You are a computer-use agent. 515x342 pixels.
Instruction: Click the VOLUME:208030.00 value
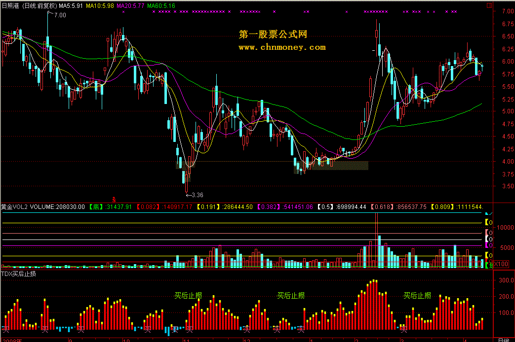(x=57, y=207)
